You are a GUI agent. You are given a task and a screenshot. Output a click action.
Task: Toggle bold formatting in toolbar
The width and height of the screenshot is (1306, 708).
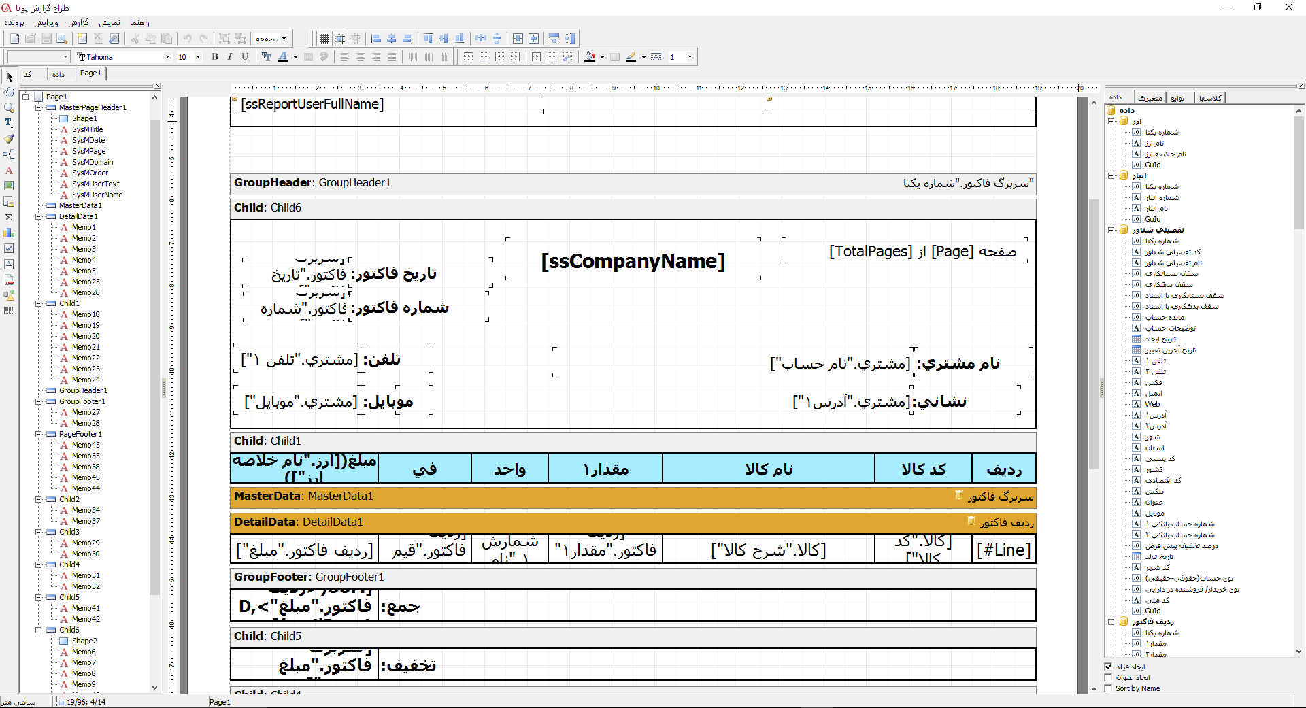(x=215, y=57)
